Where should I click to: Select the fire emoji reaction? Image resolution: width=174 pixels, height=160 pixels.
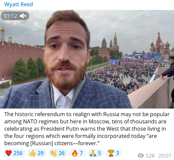click(75, 153)
